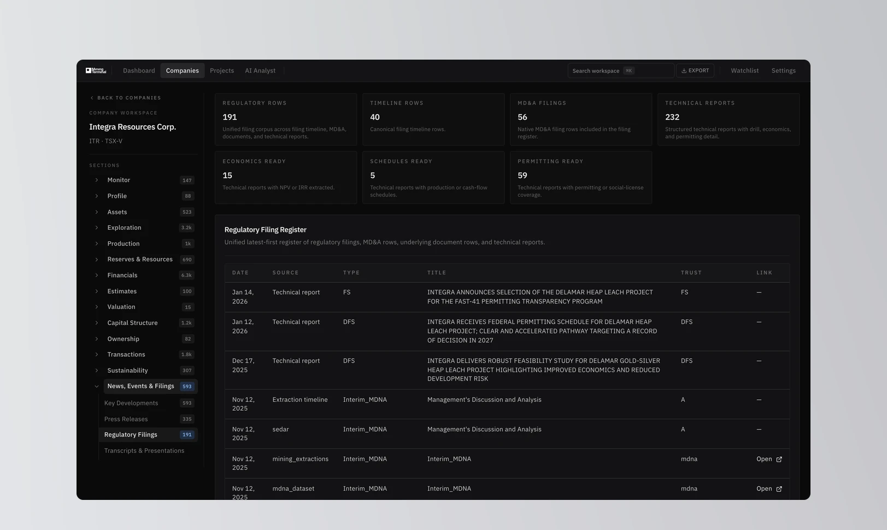Click the external link icon in mining_extractions row

click(779, 459)
